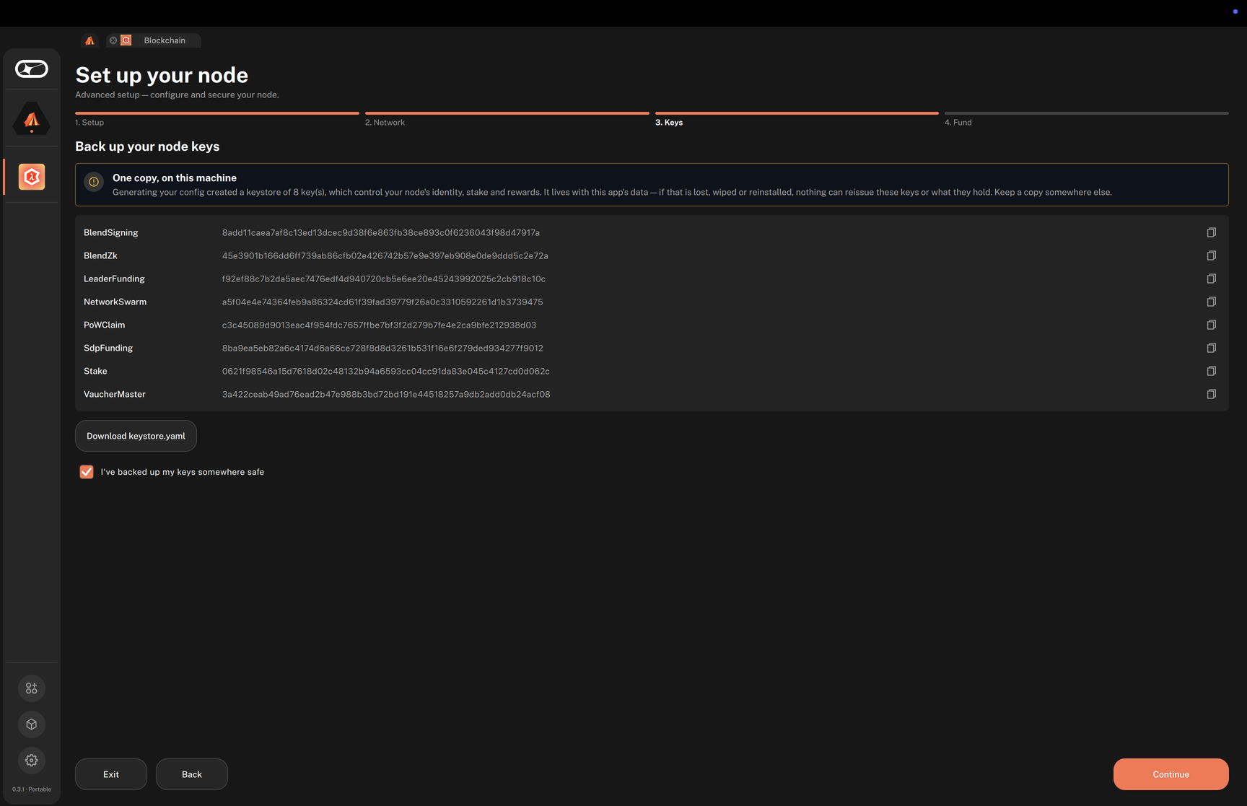Copy the VaucherMaster key
Screen dimensions: 1247x806
pyautogui.click(x=1211, y=394)
